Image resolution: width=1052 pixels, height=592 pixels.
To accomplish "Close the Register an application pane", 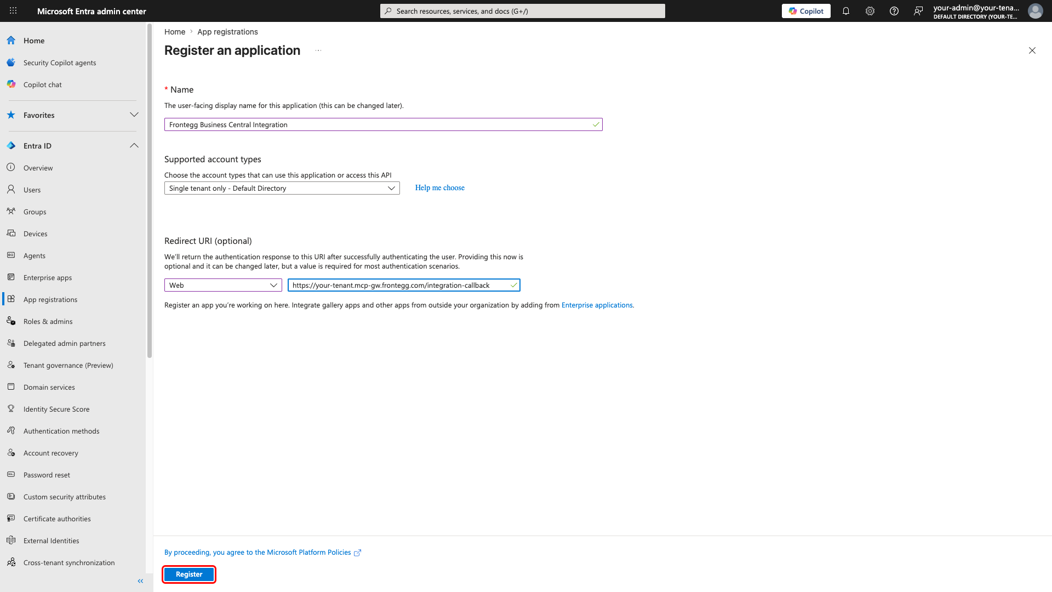I will coord(1032,50).
